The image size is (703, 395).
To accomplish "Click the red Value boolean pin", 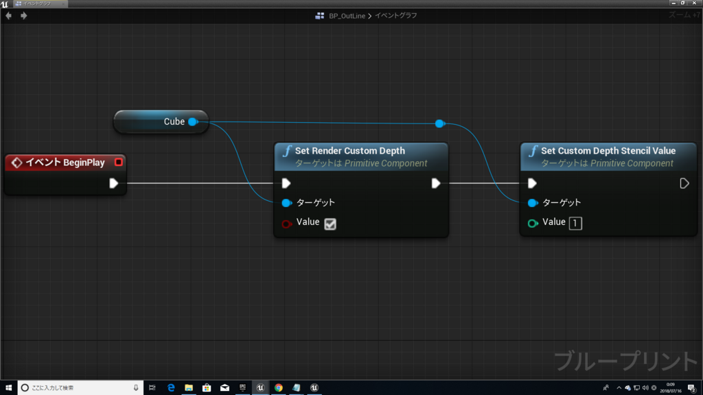I will pyautogui.click(x=286, y=223).
